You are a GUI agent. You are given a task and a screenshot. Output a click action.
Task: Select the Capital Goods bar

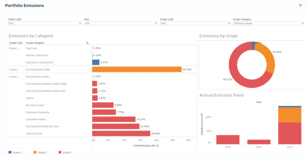pyautogui.click(x=121, y=134)
